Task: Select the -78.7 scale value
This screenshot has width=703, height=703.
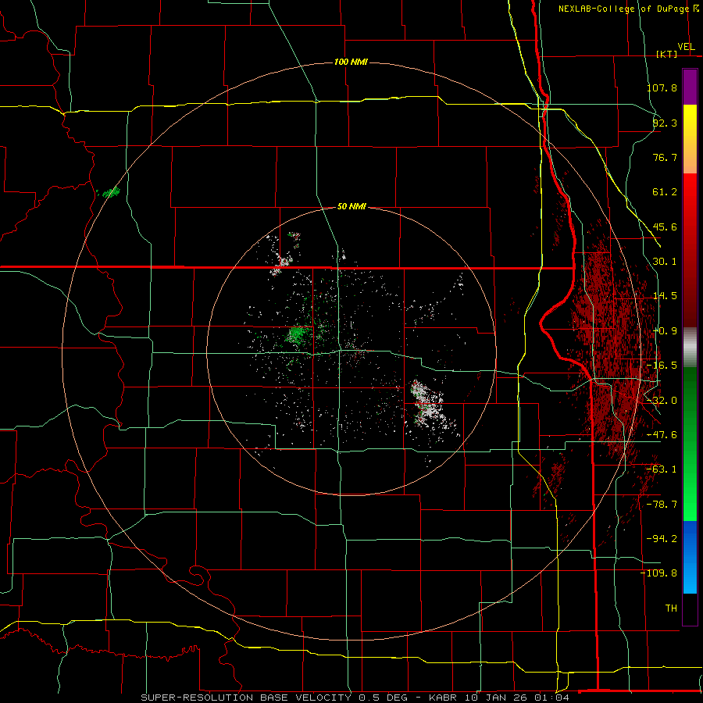Action: (x=662, y=505)
